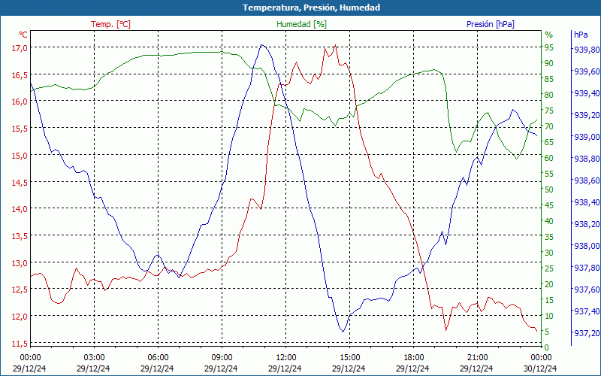
Task: Click the '70' humidity axis value
Action: [549, 126]
